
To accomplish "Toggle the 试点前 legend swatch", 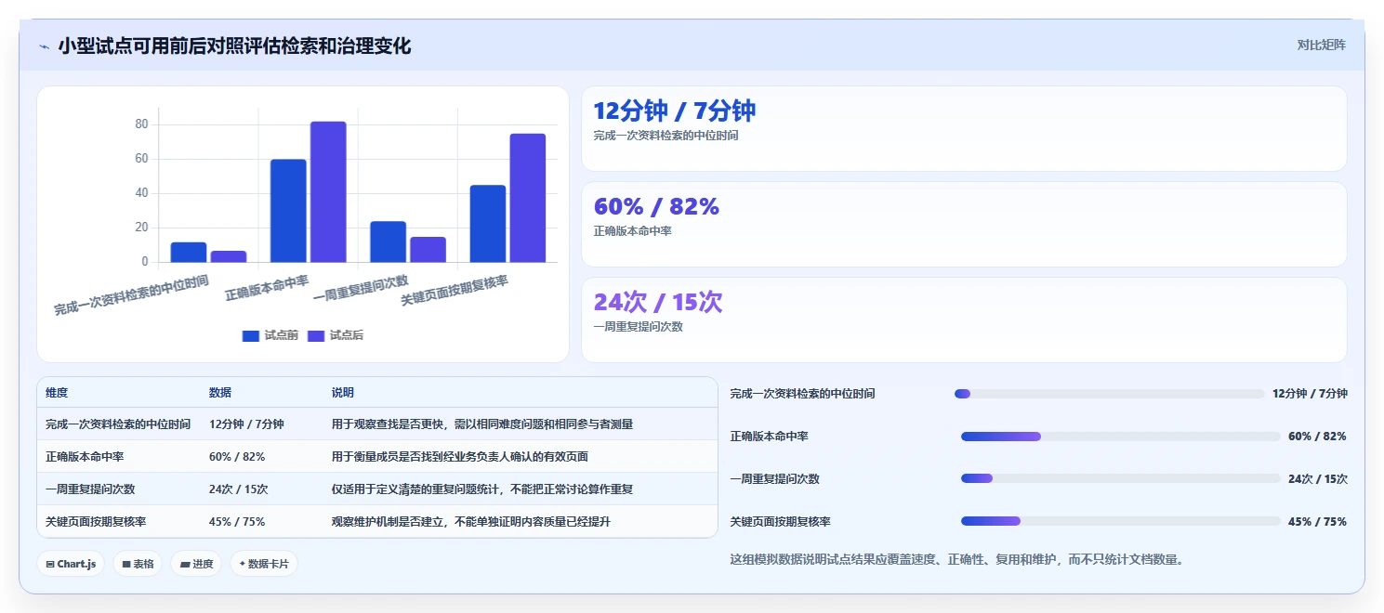I will tap(251, 336).
